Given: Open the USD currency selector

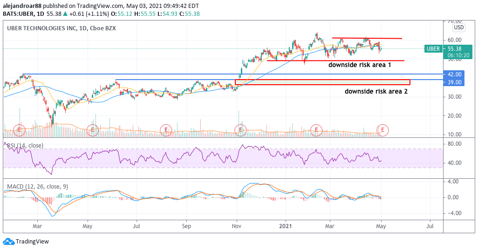Looking at the screenshot, I should (x=458, y=27).
